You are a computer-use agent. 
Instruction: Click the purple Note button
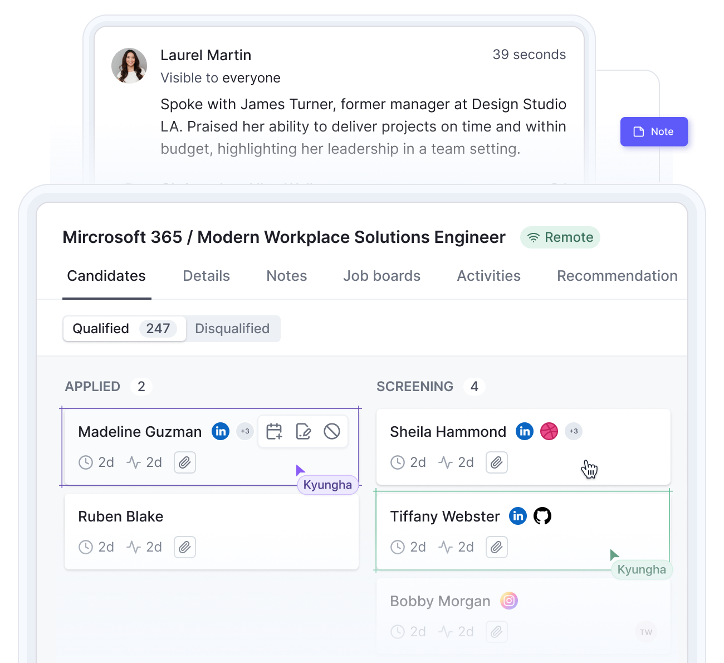[654, 131]
